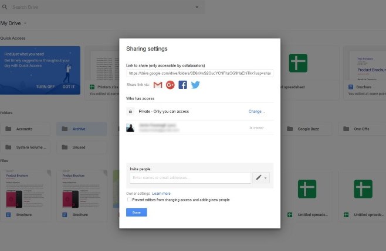
Task: Click the Search Drive magnifier icon
Action: pyautogui.click(x=5, y=7)
